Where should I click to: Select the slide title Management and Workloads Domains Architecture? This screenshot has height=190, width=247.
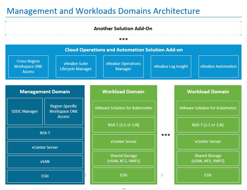[x=103, y=11]
